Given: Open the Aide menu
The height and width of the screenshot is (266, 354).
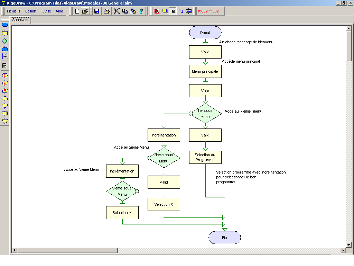Looking at the screenshot, I should click(59, 11).
